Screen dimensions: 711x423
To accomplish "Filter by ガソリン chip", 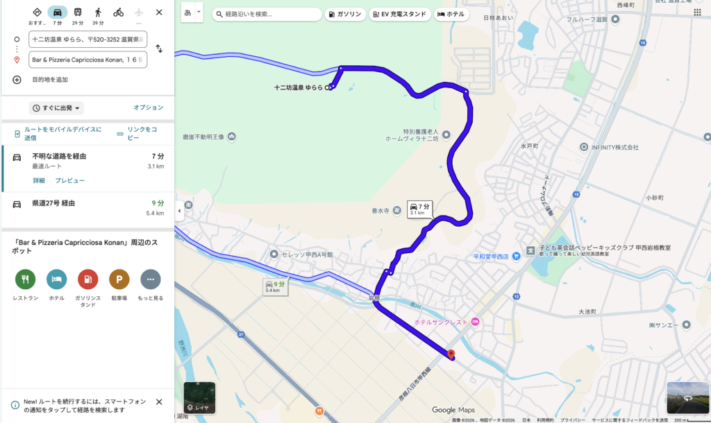I will pos(346,14).
